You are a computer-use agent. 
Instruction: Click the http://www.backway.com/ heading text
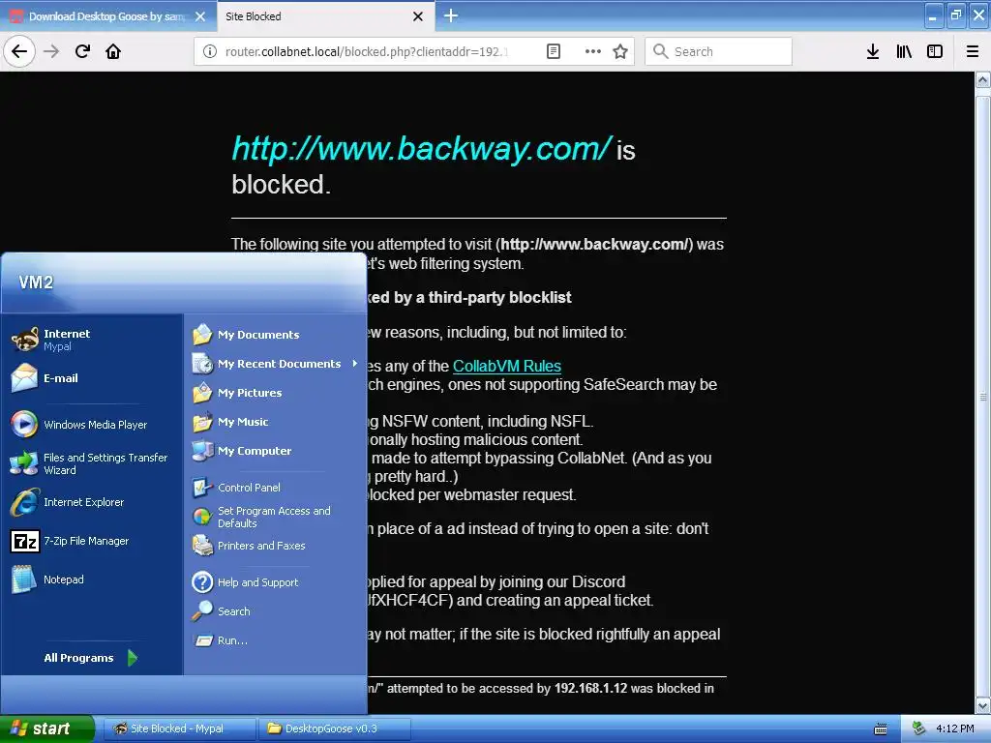point(422,149)
